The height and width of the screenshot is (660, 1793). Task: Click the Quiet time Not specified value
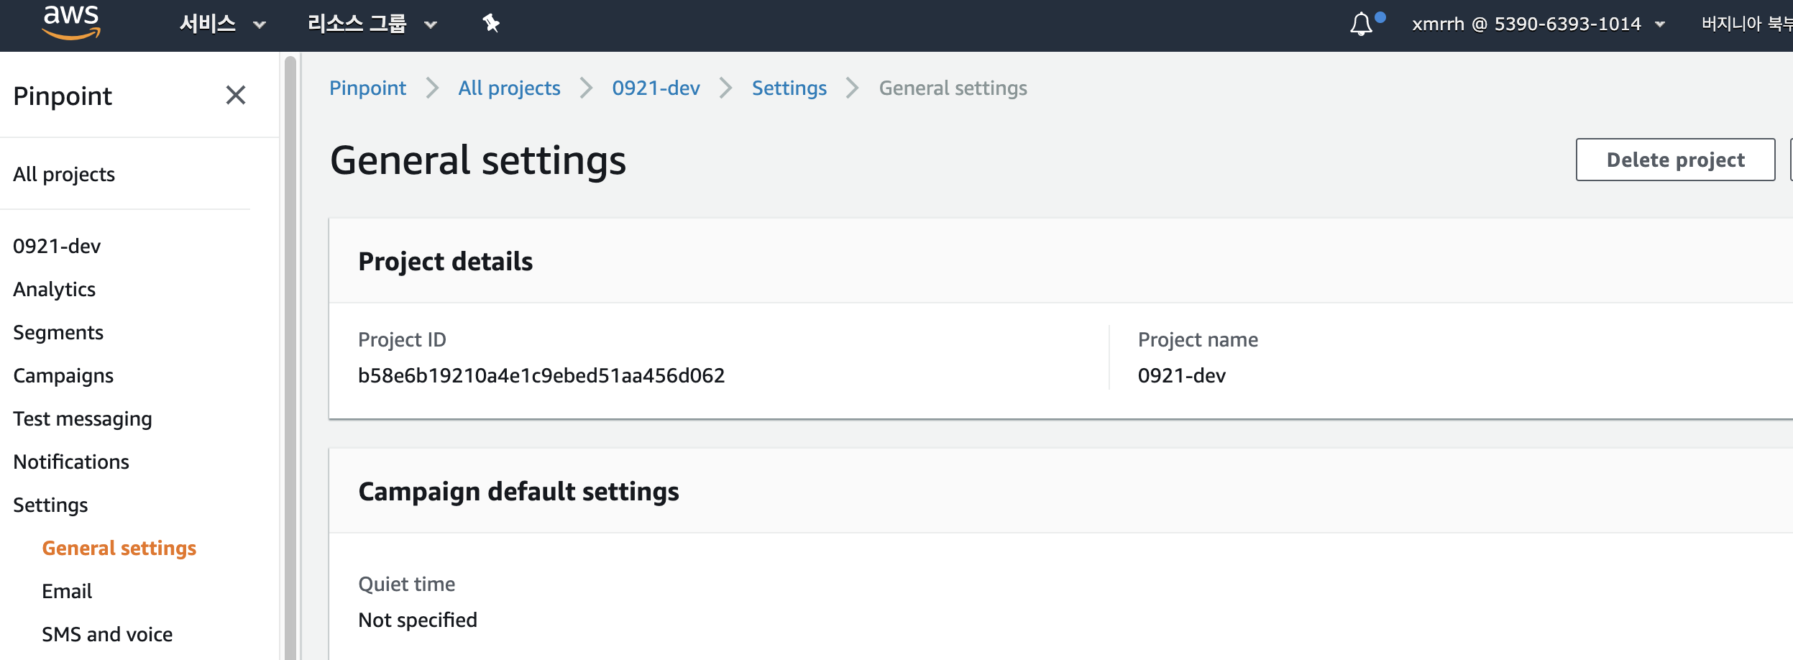(x=418, y=620)
